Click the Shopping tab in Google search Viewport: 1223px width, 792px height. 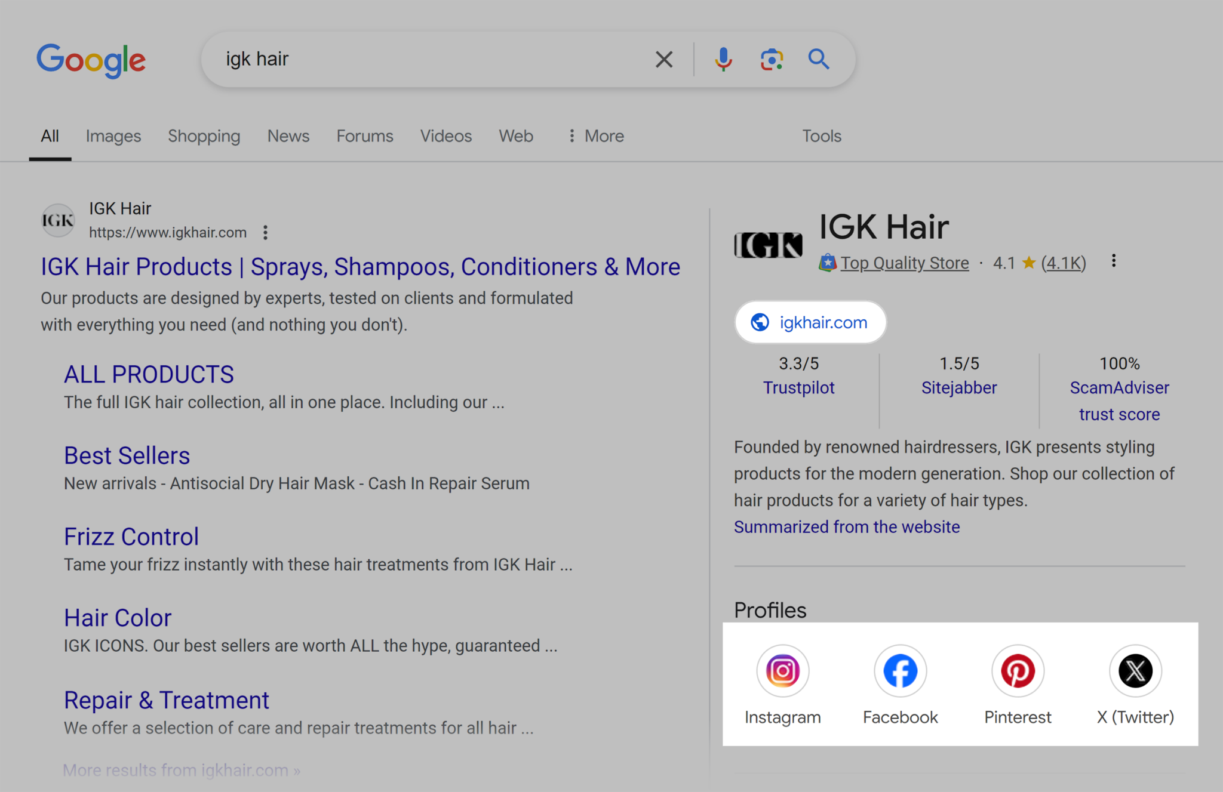point(203,136)
